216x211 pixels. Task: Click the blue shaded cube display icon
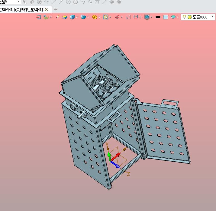pos(72,17)
